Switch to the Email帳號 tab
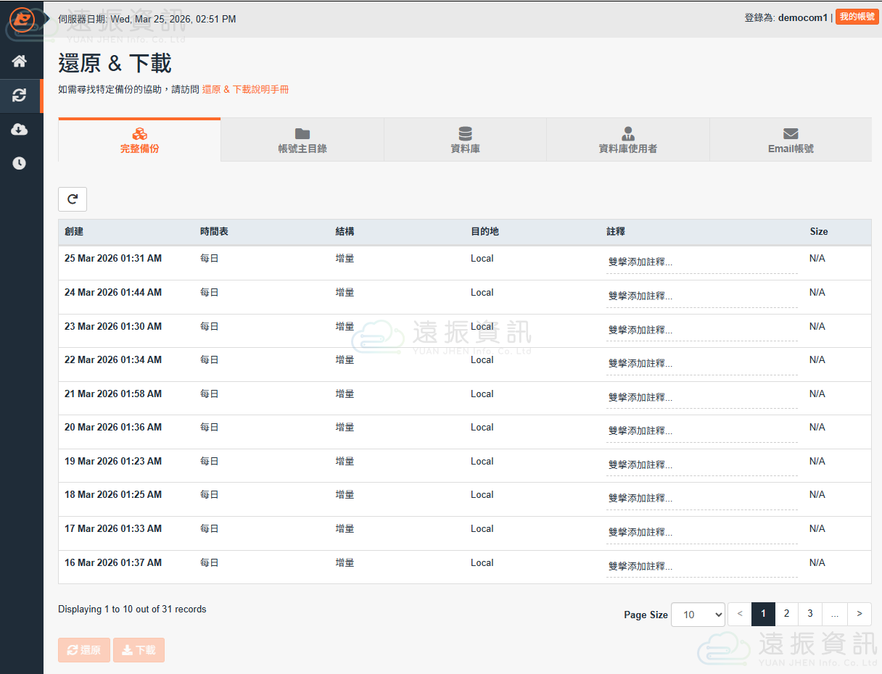The height and width of the screenshot is (674, 882). (x=791, y=141)
